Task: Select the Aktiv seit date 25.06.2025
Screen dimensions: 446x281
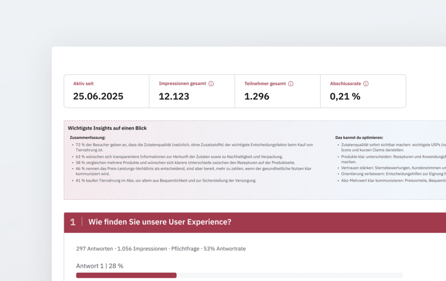Action: click(x=98, y=96)
